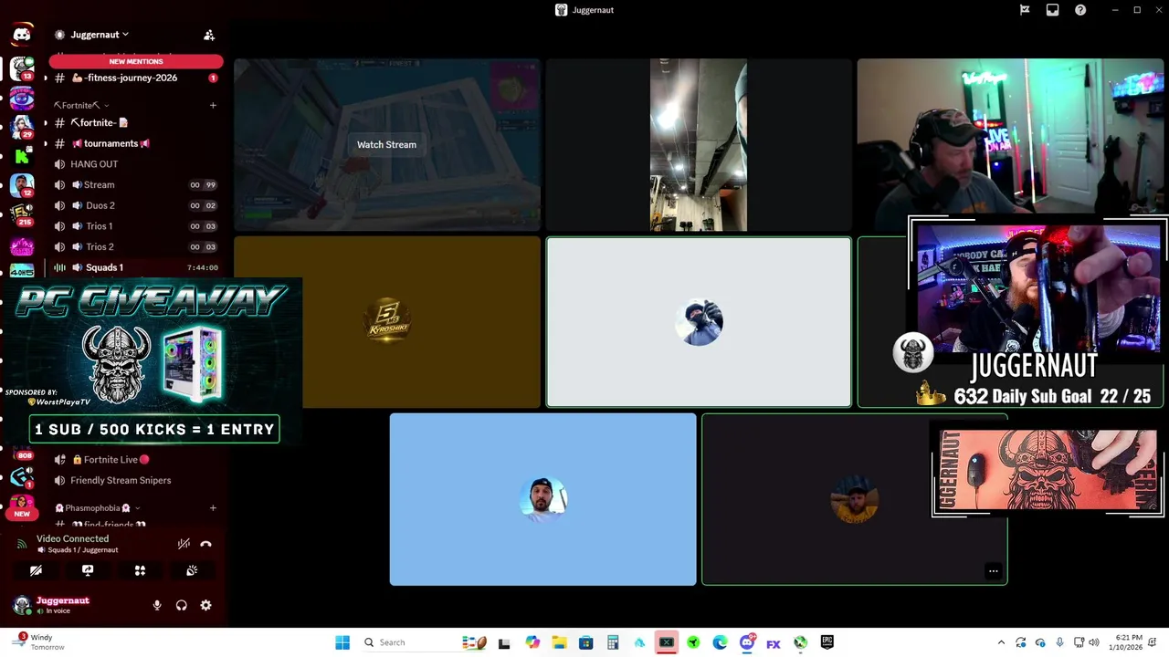Open the server with the 215 badge
This screenshot has height=657, width=1169.
coord(22,214)
